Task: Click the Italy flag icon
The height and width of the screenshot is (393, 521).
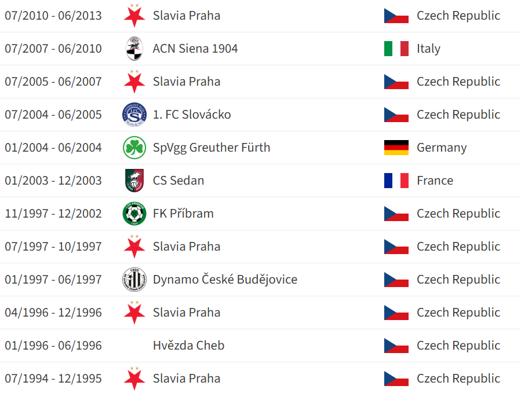Action: (396, 49)
